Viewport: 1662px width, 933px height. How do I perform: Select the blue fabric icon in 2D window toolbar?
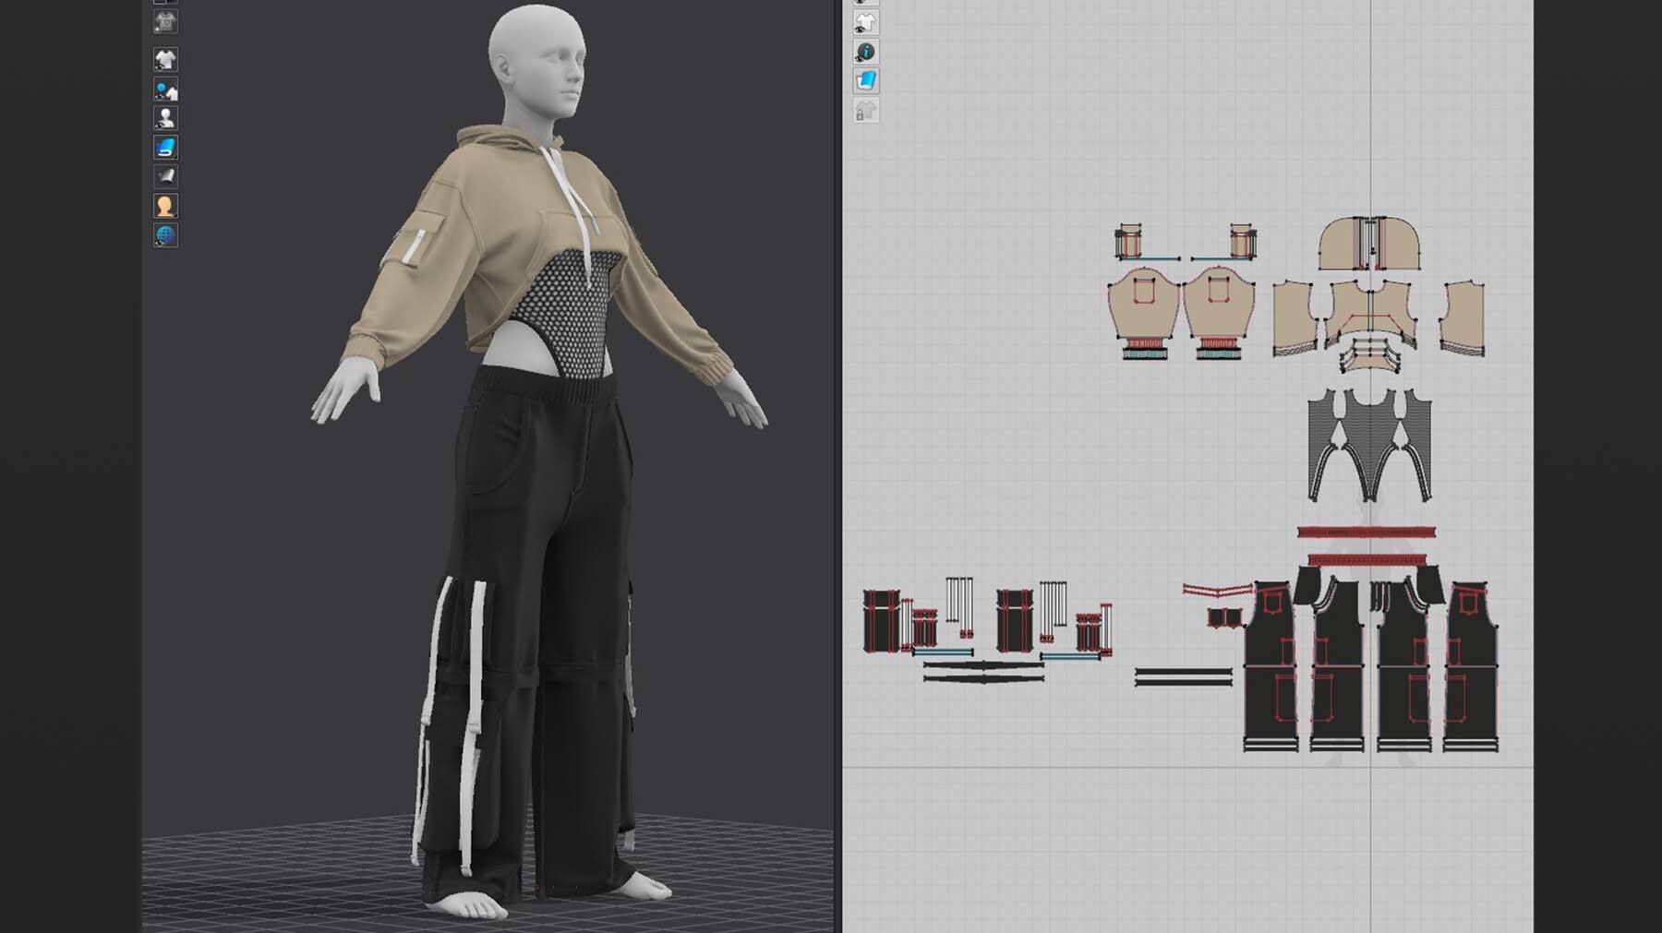pyautogui.click(x=866, y=81)
